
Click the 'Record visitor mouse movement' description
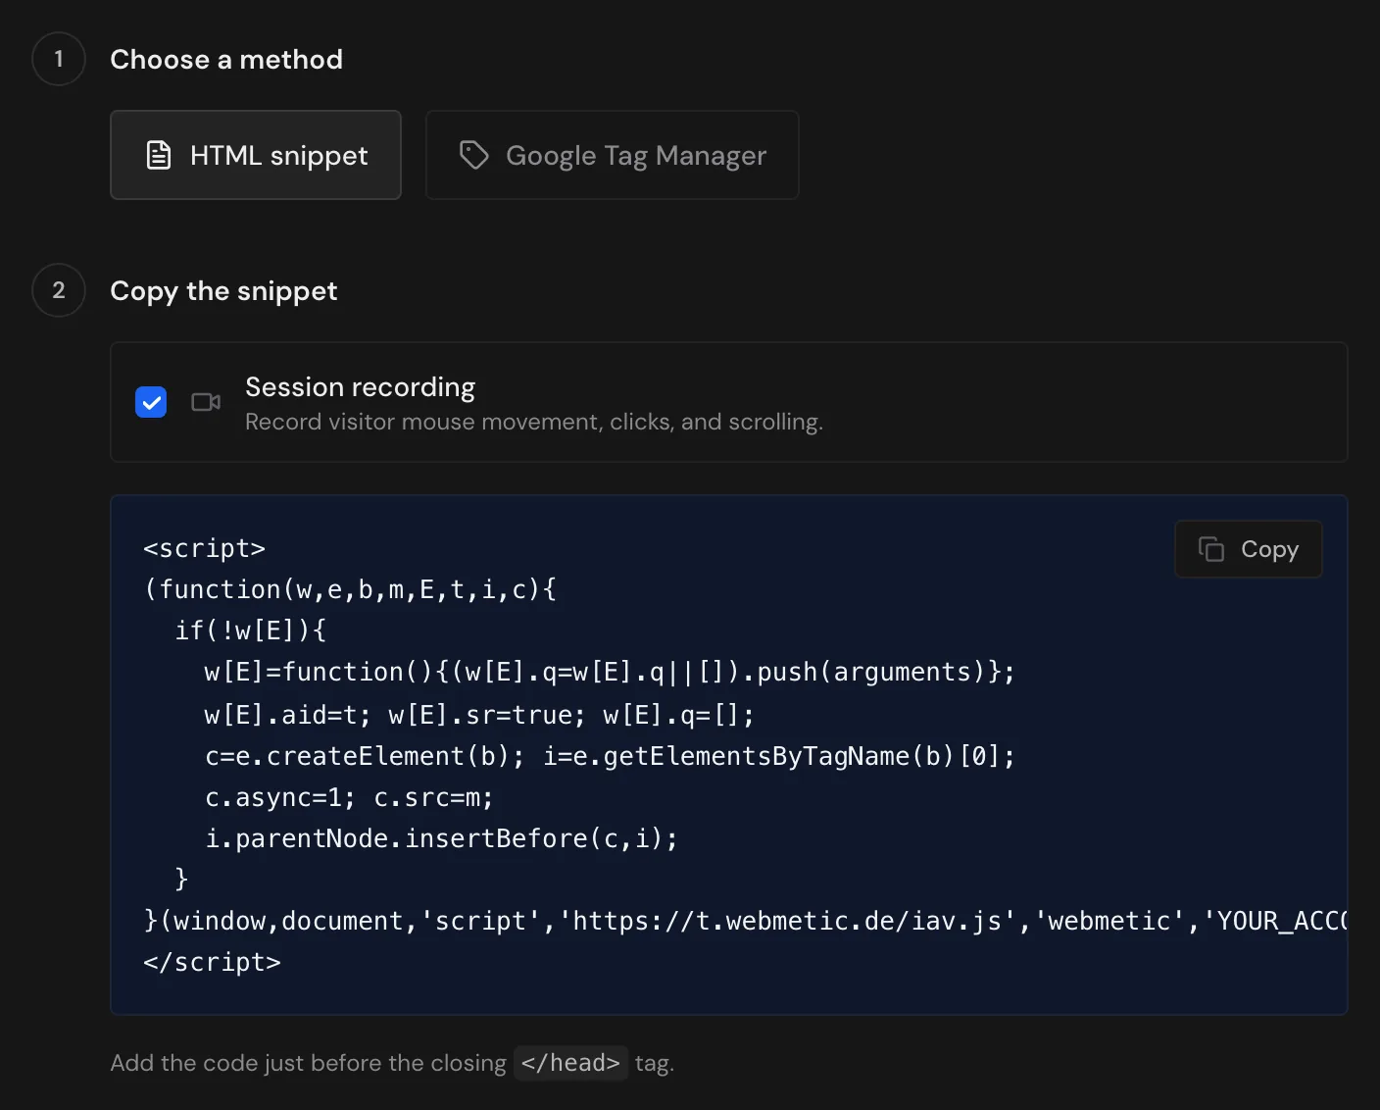[534, 422]
